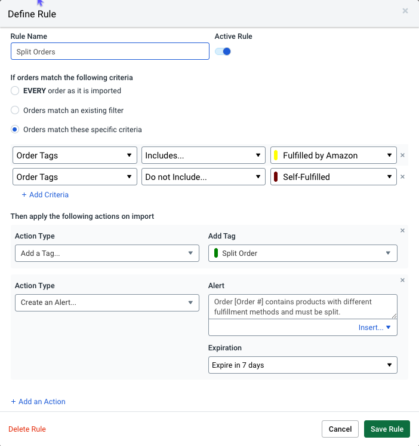Open second-row Order Tags field dropdown
Screen dimensions: 419x446
pos(75,176)
